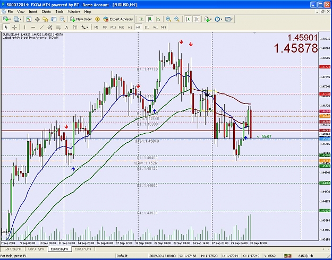Screen dimensions: 332x260
Task: Switch to the GBPUSD,H4 chart tab
Action: point(13,249)
